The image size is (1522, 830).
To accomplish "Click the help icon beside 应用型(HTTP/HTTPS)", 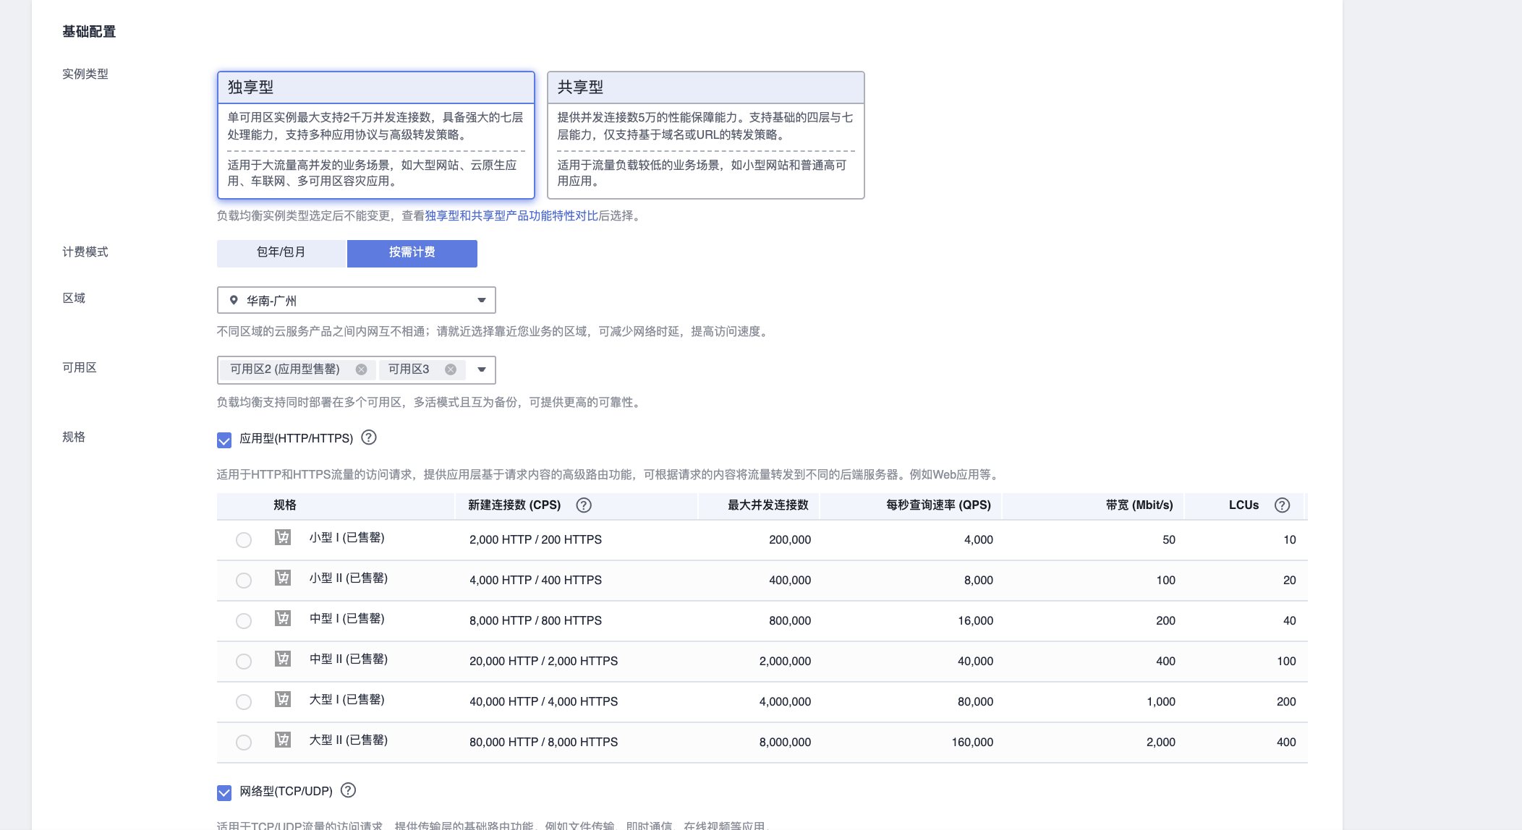I will (369, 437).
